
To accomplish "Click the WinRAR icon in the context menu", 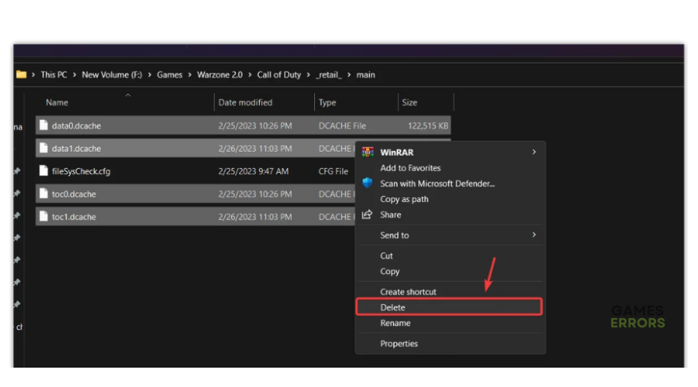I will coord(368,152).
